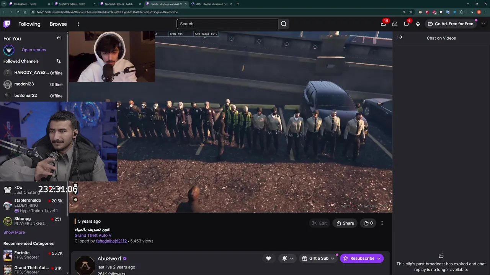490x275 pixels.
Task: Open the Whispers envelope icon
Action: (395, 24)
